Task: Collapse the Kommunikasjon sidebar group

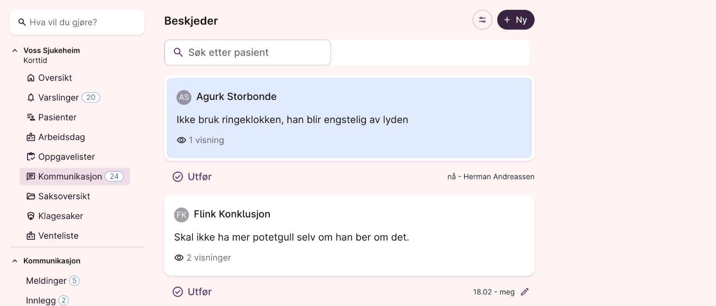Action: point(15,261)
